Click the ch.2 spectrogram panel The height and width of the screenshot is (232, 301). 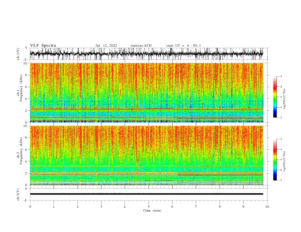(x=146, y=155)
